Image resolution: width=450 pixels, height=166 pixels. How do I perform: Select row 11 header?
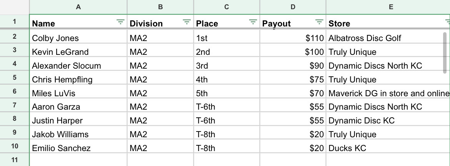[15, 160]
